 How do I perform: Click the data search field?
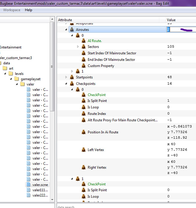[126, 206]
